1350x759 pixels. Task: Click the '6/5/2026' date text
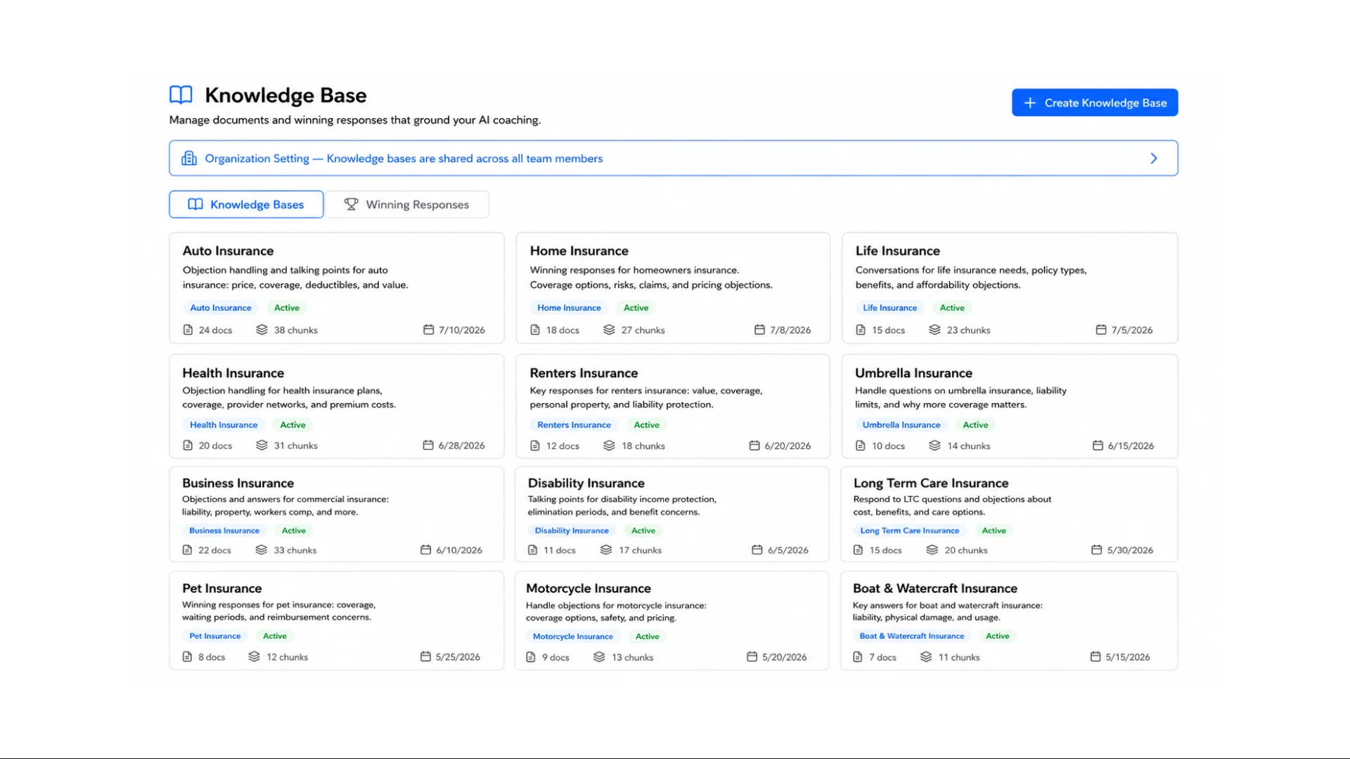[x=787, y=550]
